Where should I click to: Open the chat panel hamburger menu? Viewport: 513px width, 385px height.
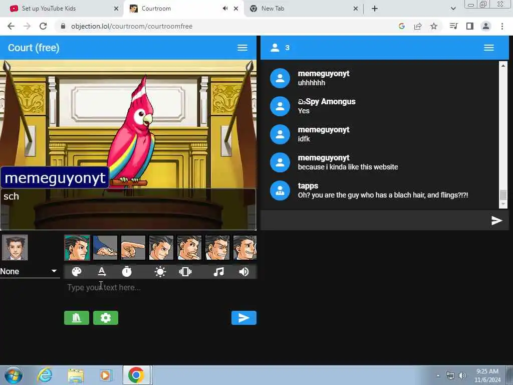pos(489,48)
